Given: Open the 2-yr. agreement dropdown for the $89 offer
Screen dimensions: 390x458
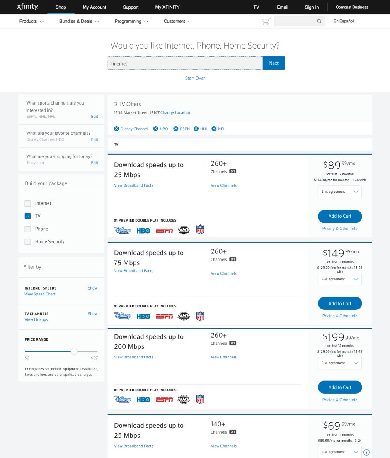Looking at the screenshot, I should 340,192.
